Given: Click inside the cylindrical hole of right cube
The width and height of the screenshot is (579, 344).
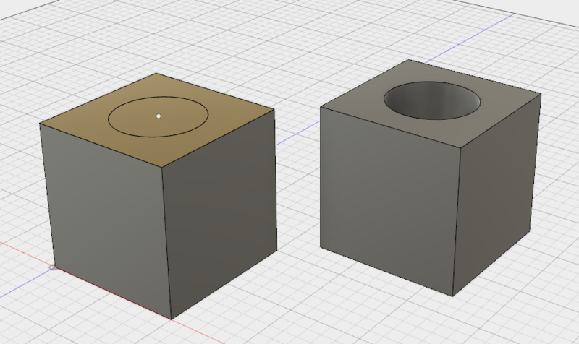Looking at the screenshot, I should tap(432, 101).
